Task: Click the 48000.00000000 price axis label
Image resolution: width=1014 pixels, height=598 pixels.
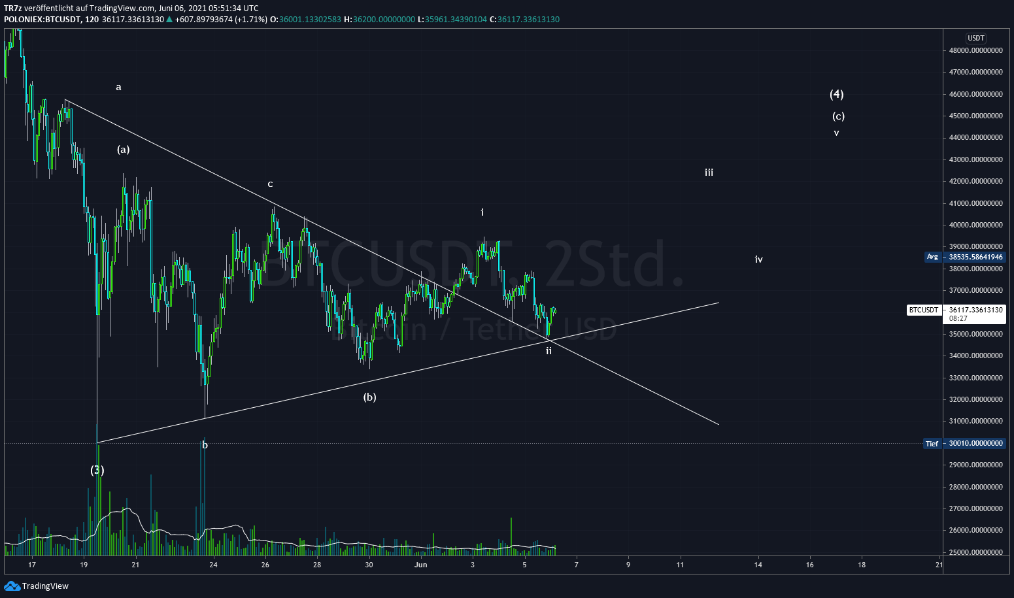Action: pos(976,50)
